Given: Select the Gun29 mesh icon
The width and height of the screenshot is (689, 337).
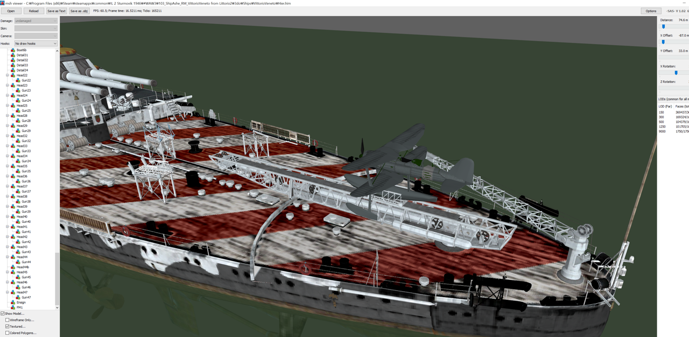Looking at the screenshot, I should [x=18, y=131].
